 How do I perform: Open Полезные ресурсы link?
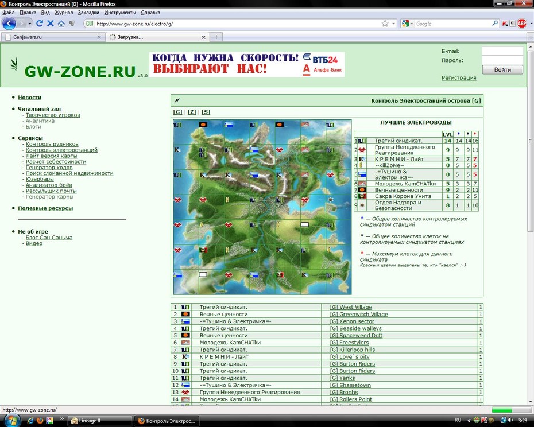45,208
